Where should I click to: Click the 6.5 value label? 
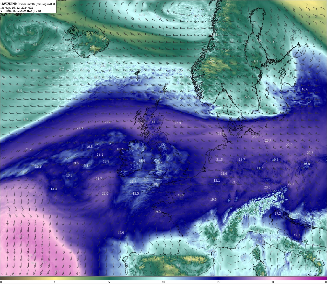pyautogui.click(x=20, y=91)
